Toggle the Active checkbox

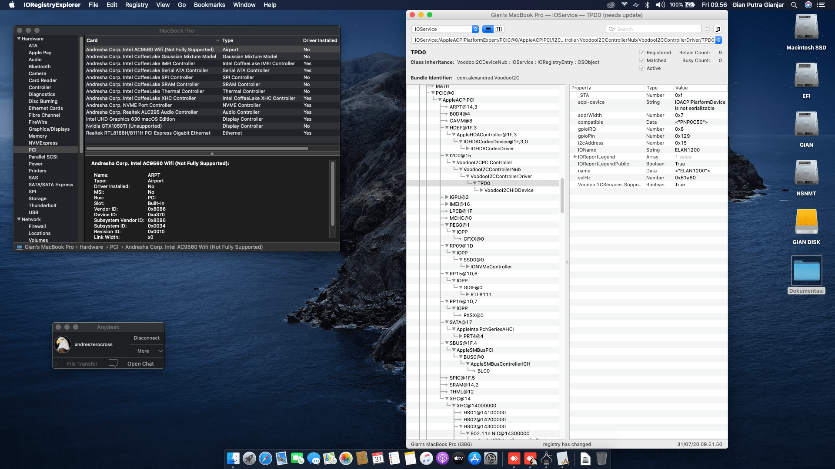point(642,68)
